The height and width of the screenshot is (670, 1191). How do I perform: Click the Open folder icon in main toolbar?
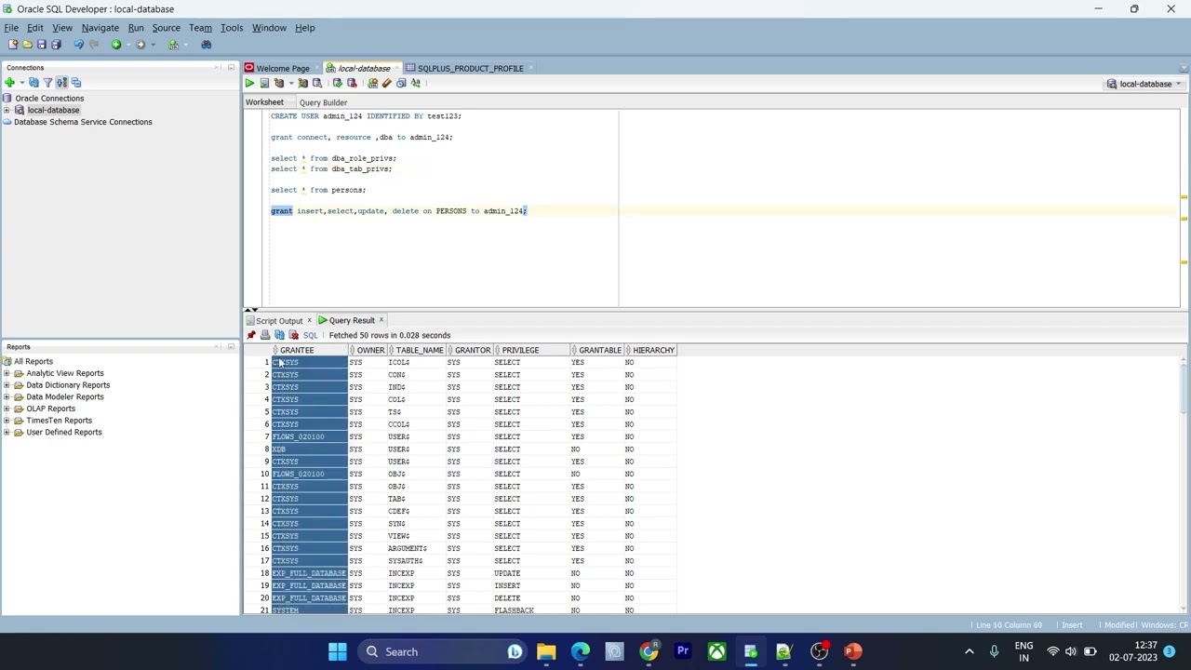pyautogui.click(x=27, y=45)
